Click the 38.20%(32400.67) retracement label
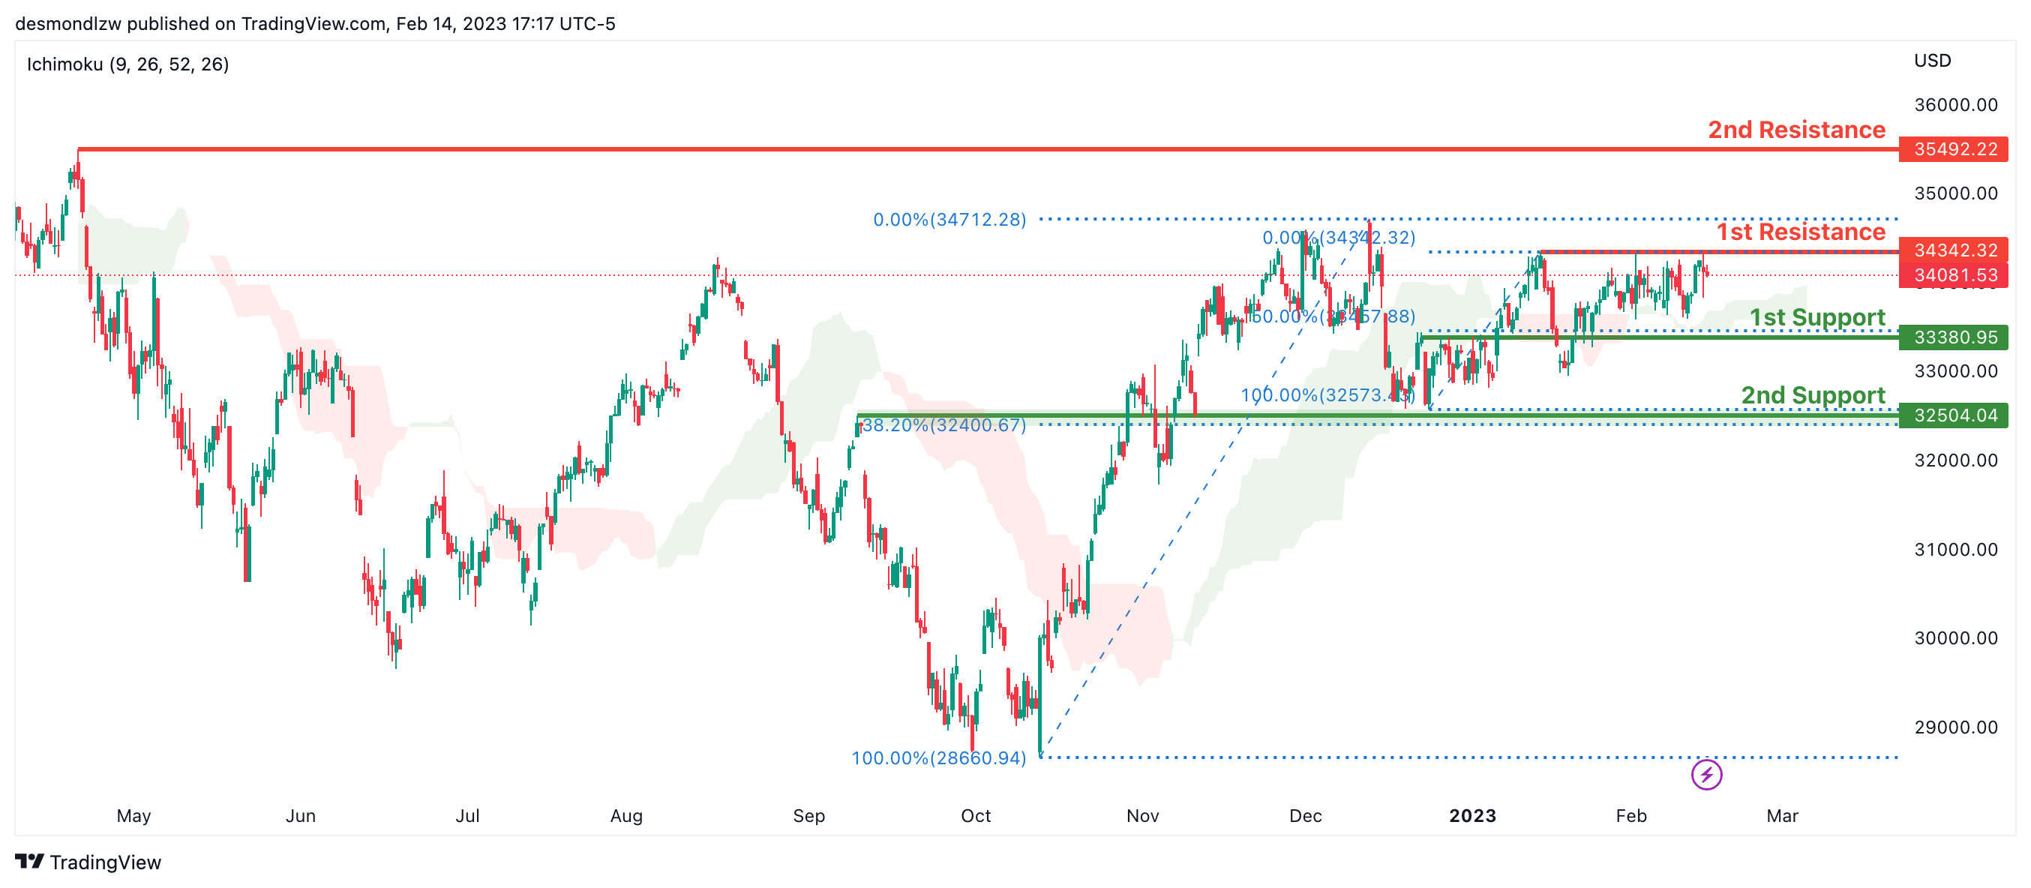This screenshot has width=2031, height=888. [943, 426]
